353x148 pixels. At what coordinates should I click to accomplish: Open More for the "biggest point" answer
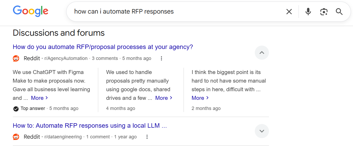(x=200, y=98)
